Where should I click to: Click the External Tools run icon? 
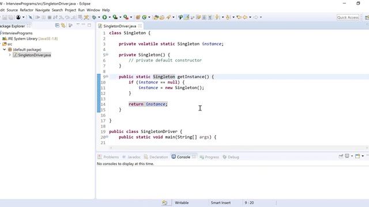(x=126, y=17)
